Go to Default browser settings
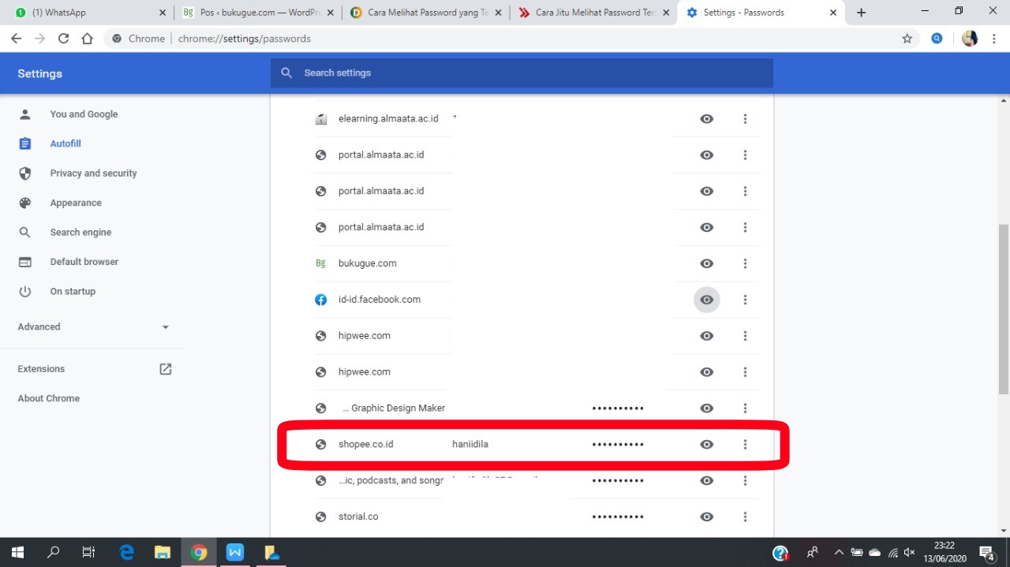Viewport: 1010px width, 567px height. pos(84,262)
